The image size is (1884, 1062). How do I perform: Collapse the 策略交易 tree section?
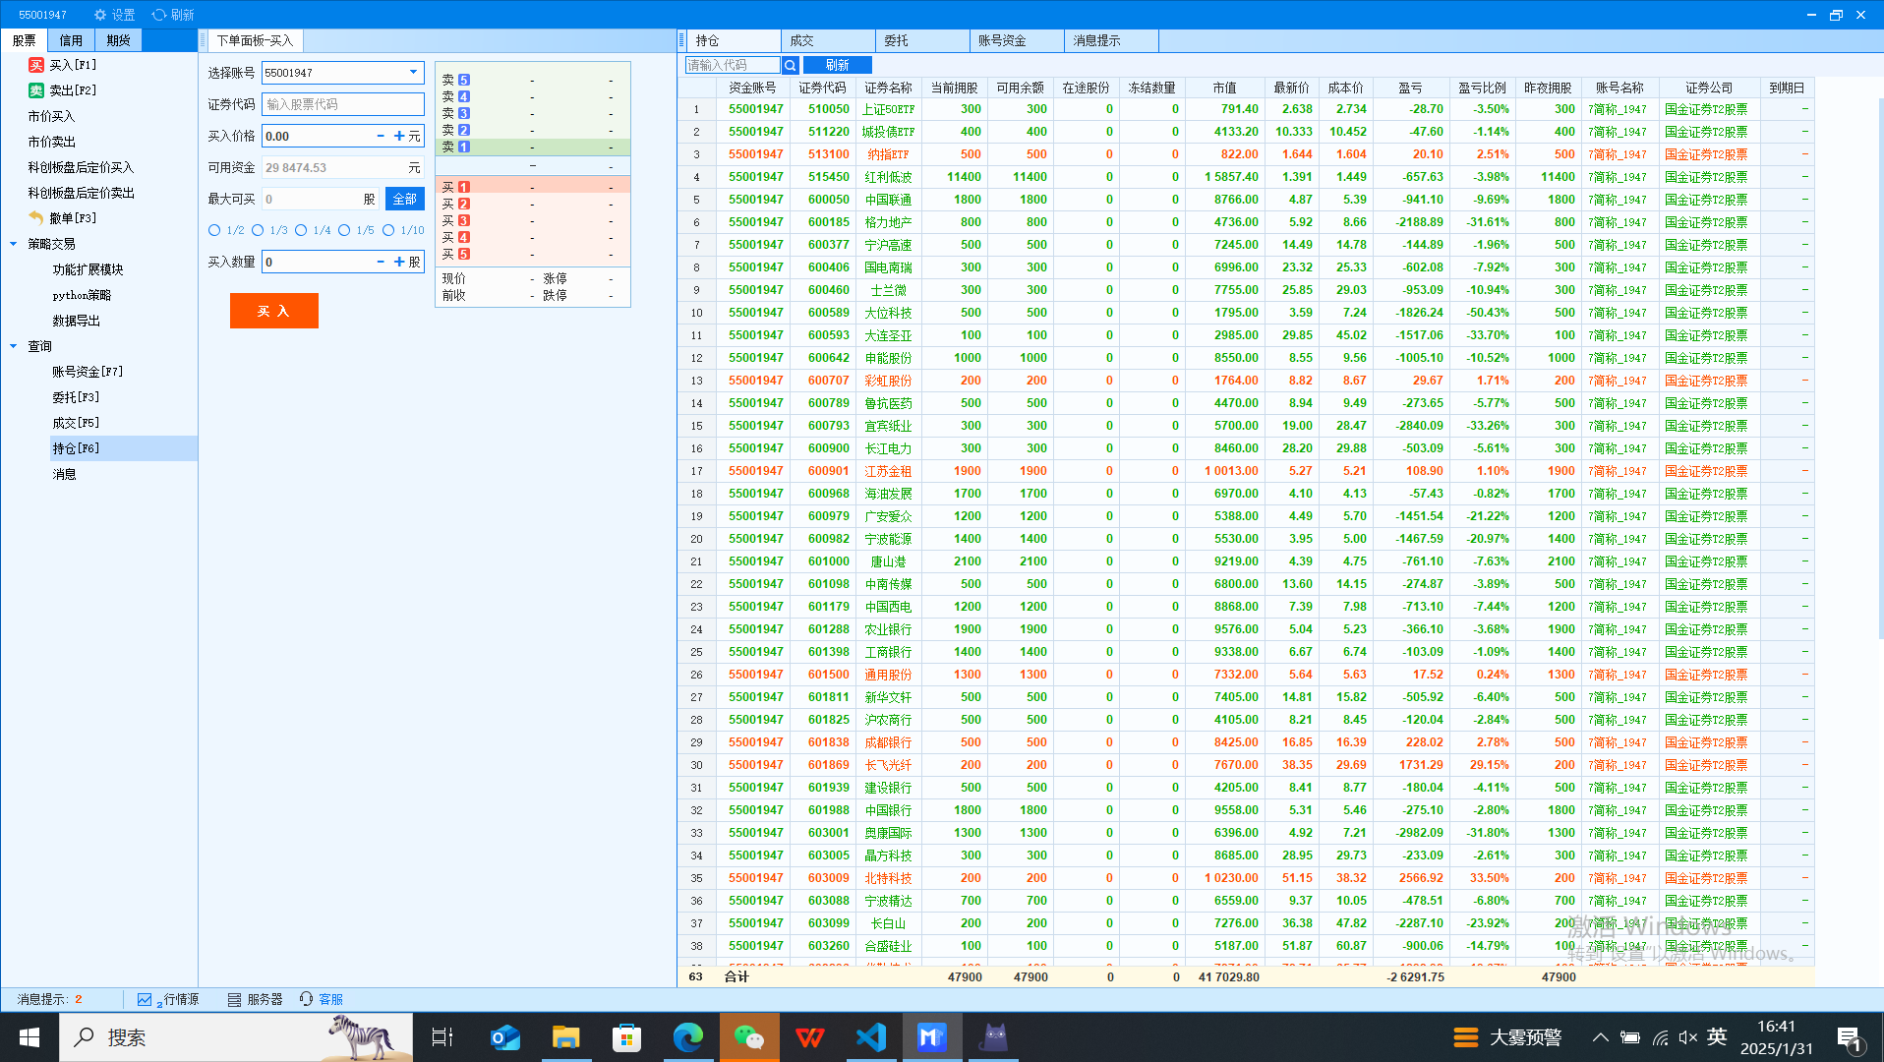tap(14, 244)
